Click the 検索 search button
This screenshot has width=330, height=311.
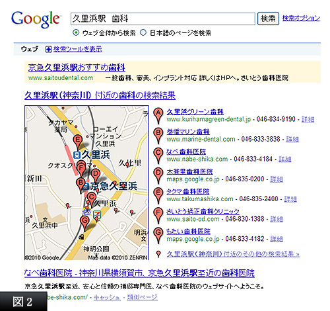coord(268,19)
